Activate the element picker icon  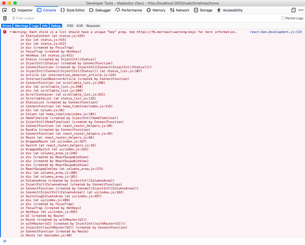4,10
